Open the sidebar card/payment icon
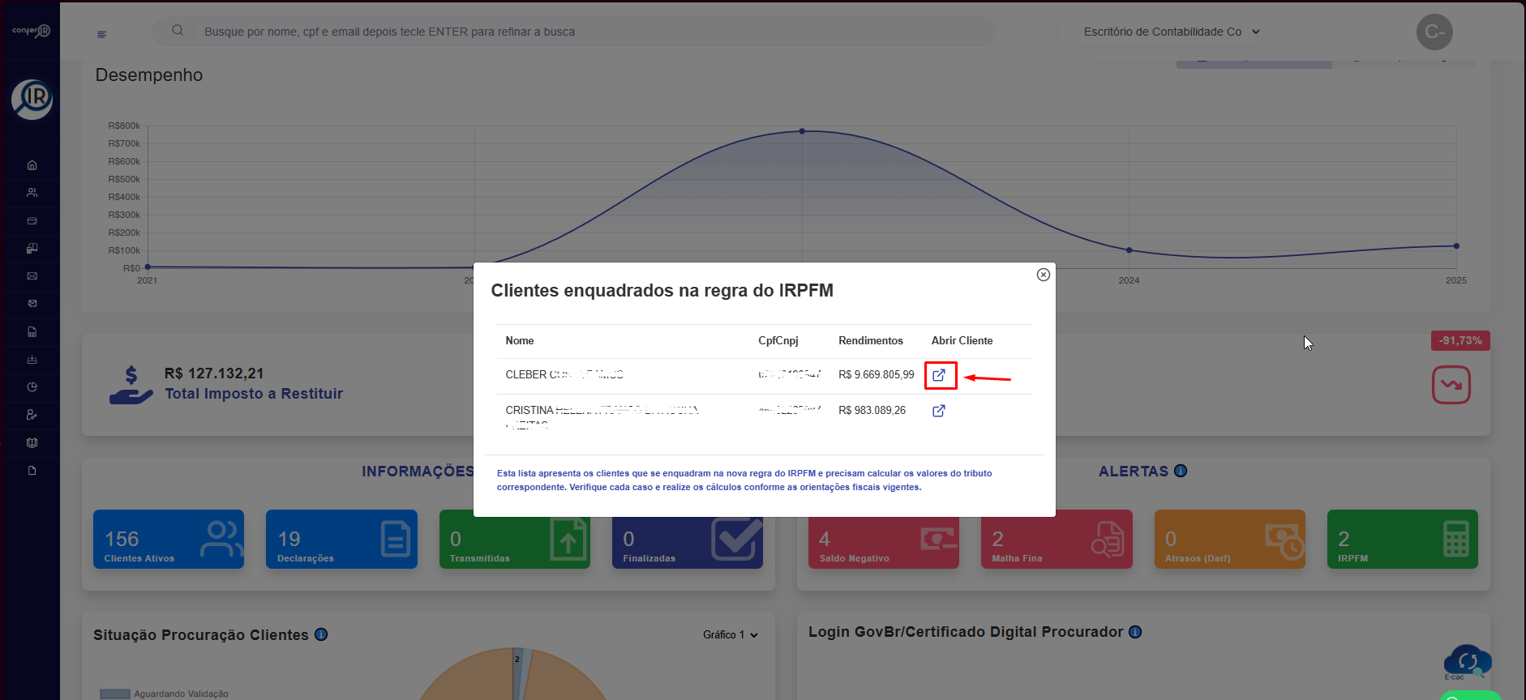The width and height of the screenshot is (1526, 700). pyautogui.click(x=32, y=220)
